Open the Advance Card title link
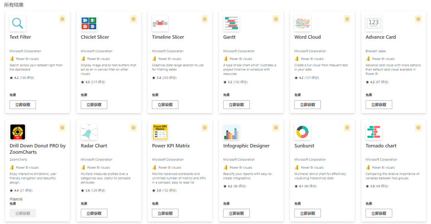Viewport: 431px width, 224px height. 381,37
